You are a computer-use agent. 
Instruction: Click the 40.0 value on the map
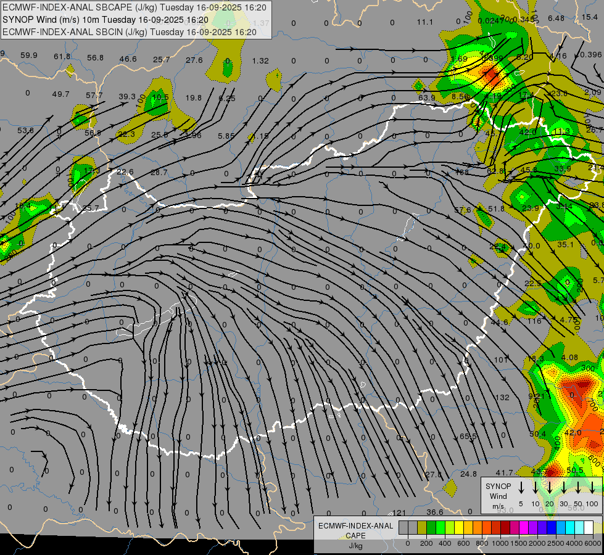coord(532,245)
